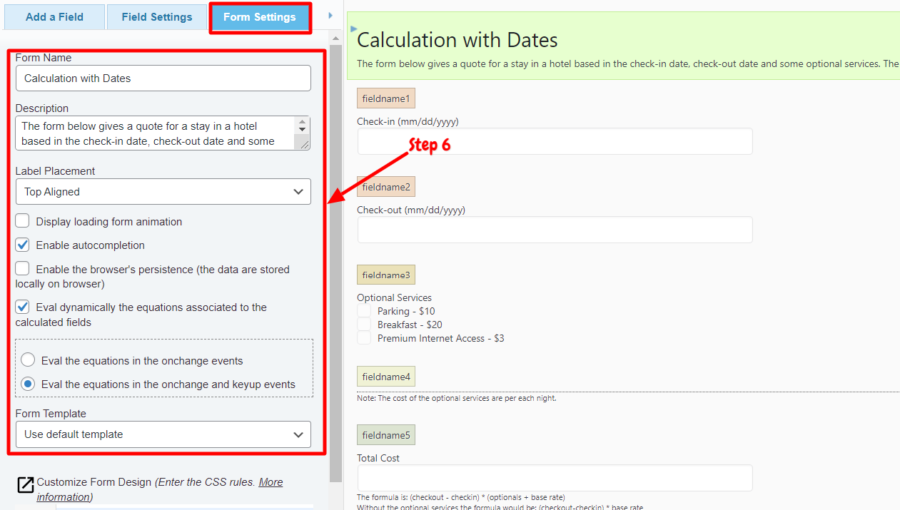
Task: Switch to the Add a Field tab
Action: [x=54, y=17]
